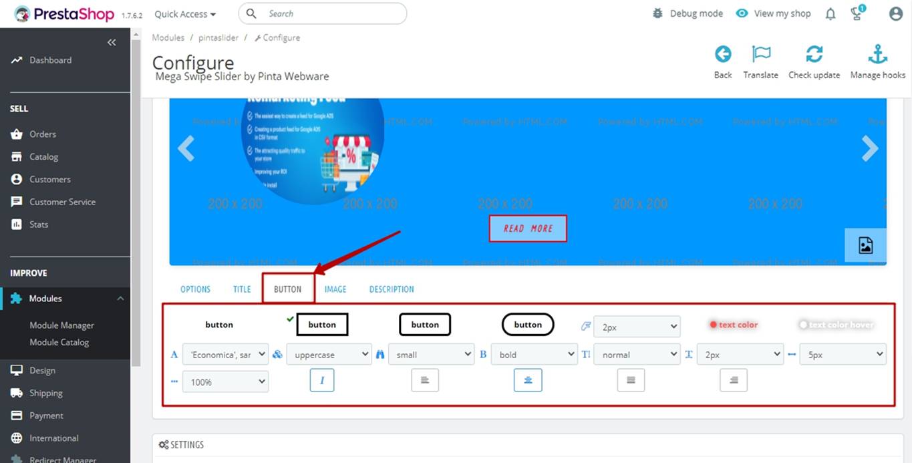Toggle center text alignment
The width and height of the screenshot is (912, 463).
point(528,380)
